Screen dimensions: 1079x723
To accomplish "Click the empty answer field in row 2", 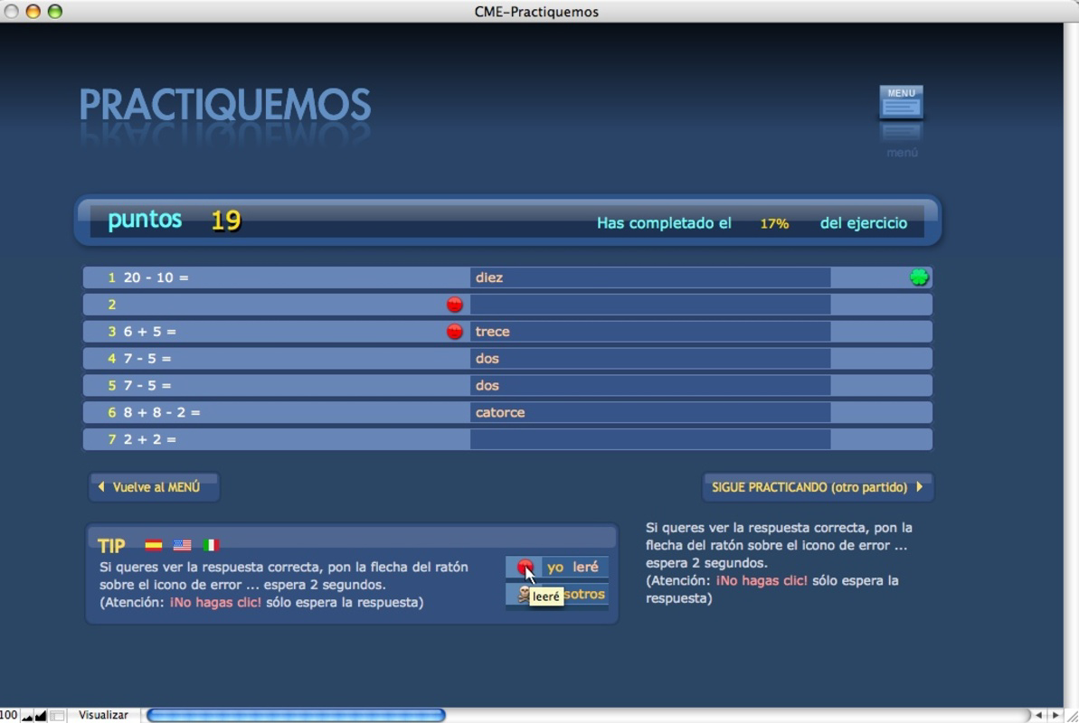I will [650, 304].
